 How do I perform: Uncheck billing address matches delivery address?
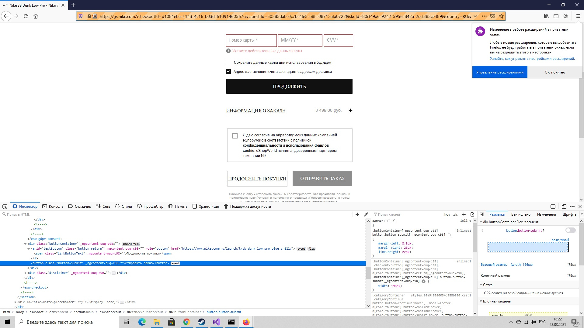(228, 72)
